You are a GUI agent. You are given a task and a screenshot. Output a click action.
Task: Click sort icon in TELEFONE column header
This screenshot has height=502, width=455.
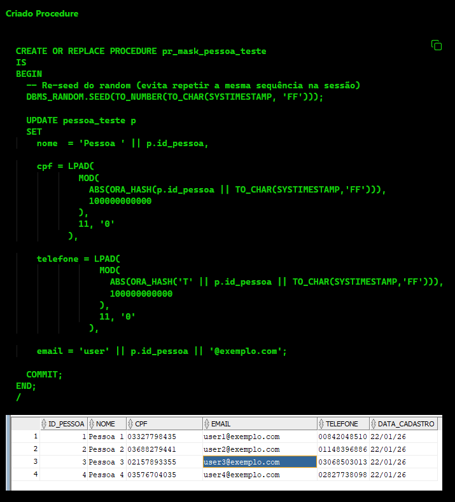click(x=321, y=424)
